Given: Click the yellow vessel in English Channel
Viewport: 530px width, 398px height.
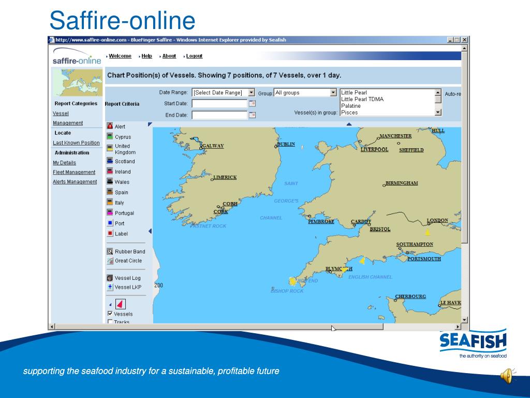Looking at the screenshot, I should tap(362, 261).
